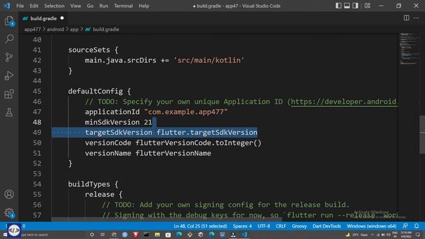Click on versionName flutterVersionName line
Viewport: 425px width, 239px height.
pos(148,153)
